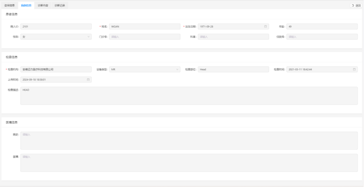Screen dimensions: 364x187
Task: Click calendar icon in 出生日期 field
Action: (x=265, y=26)
